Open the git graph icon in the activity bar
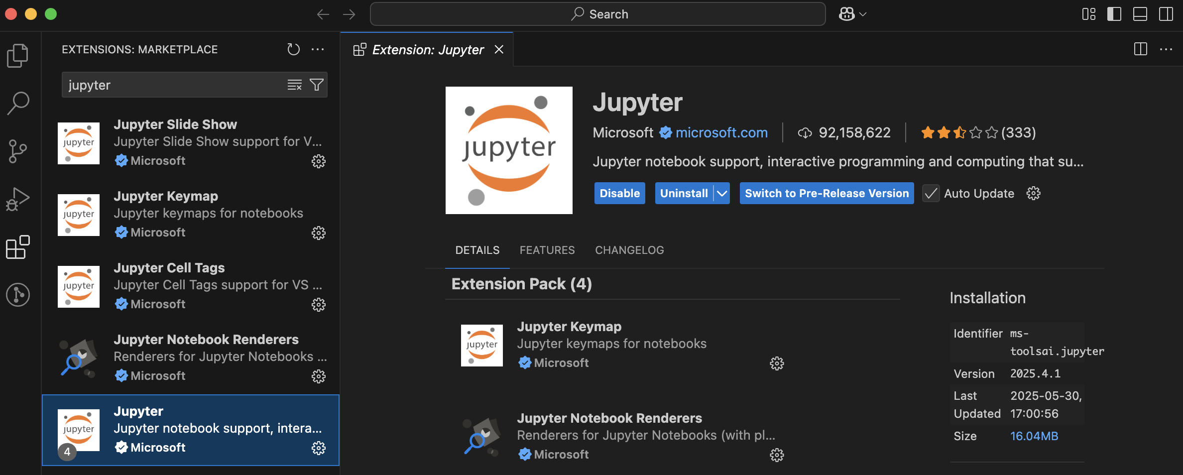Image resolution: width=1183 pixels, height=475 pixels. (18, 295)
